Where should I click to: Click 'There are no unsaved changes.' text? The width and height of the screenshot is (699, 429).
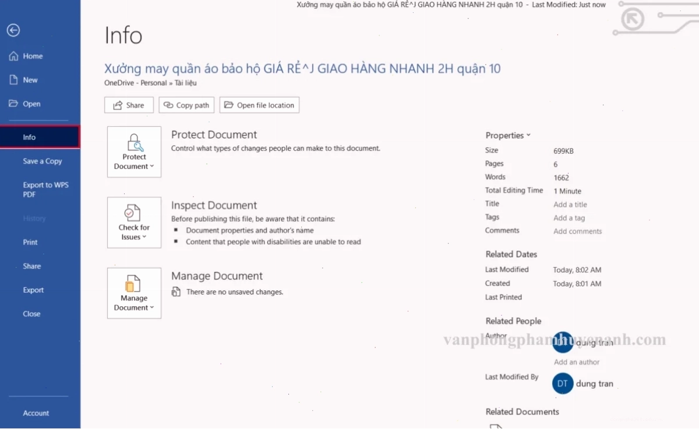click(235, 292)
